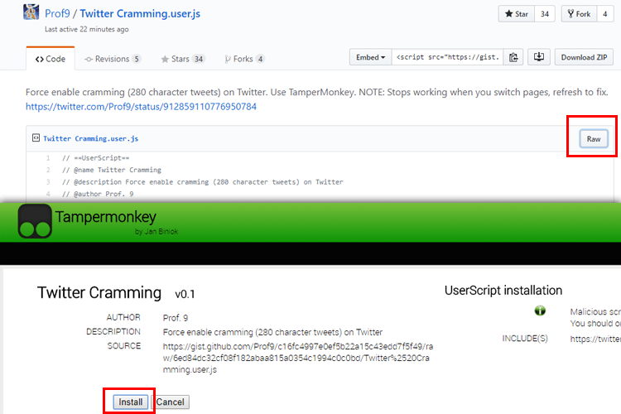
Task: Switch to the Forks tab
Action: [x=244, y=59]
